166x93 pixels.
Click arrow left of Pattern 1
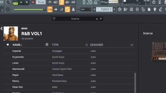[x=94, y=9]
